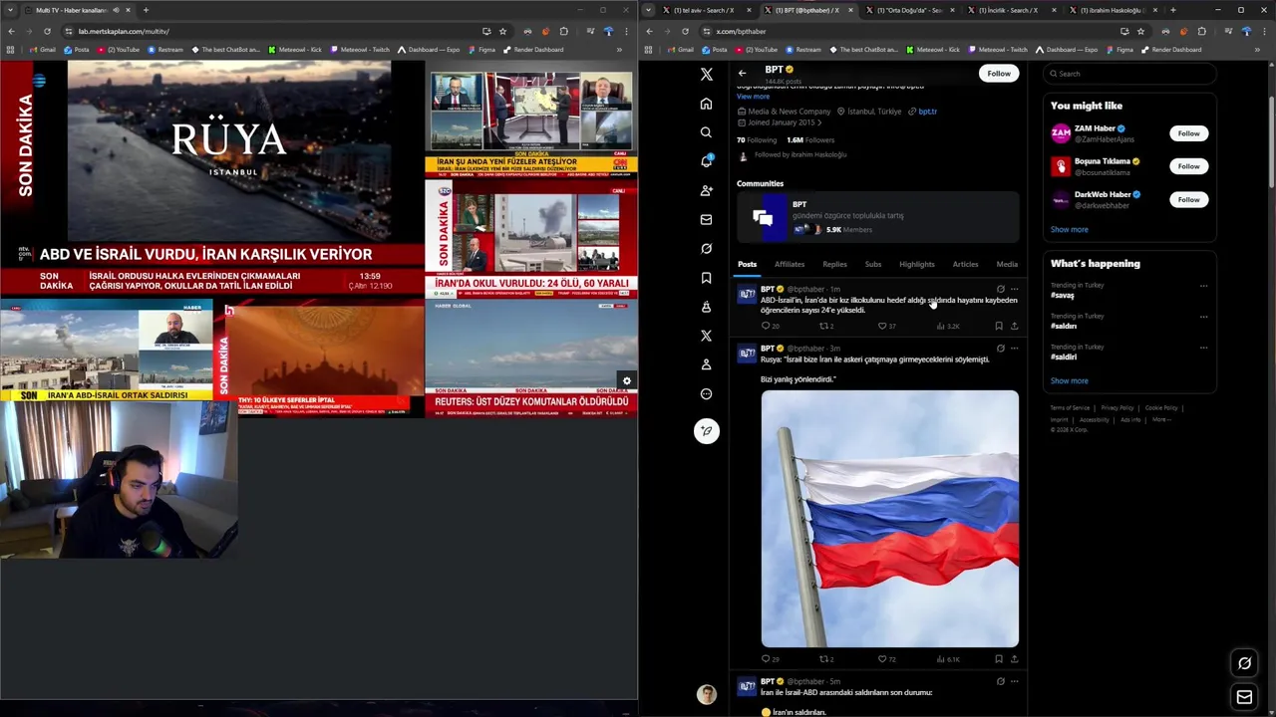Reload the lab.mertskaplan.com page
The image size is (1276, 717).
click(x=47, y=31)
